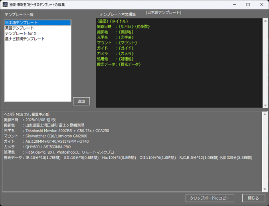This screenshot has height=206, width=269.
Task: Click the template editor's scroll up arrow
Action: coord(265,21)
